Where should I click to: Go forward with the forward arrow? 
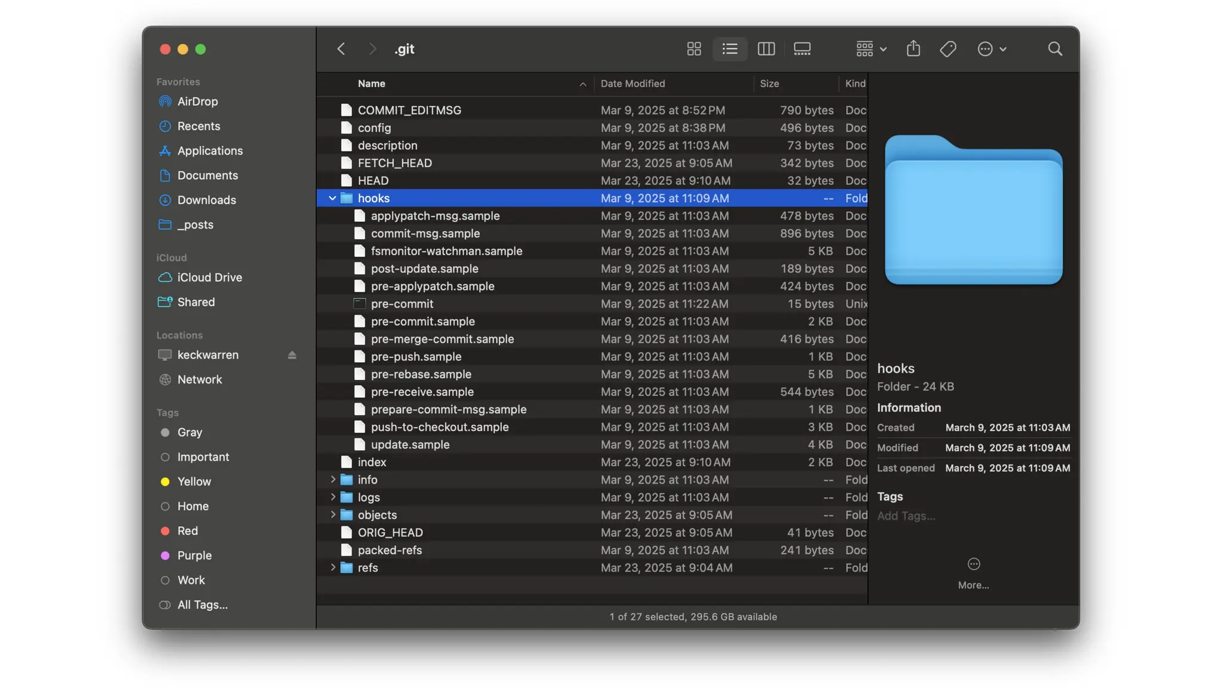pos(372,49)
